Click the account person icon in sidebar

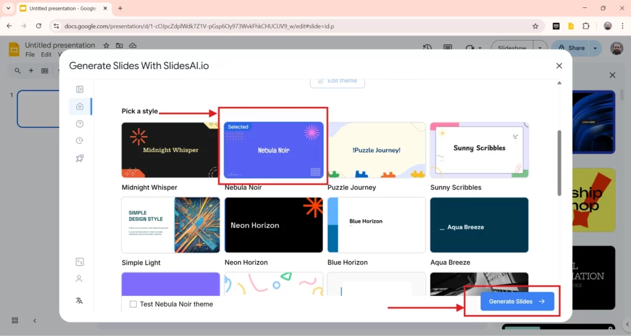point(79,279)
